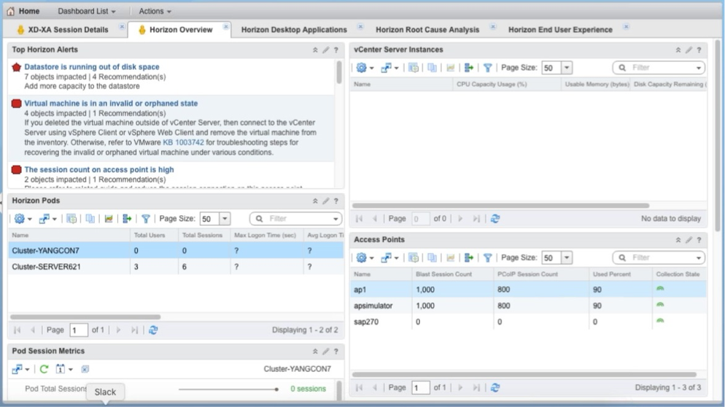This screenshot has width=725, height=407.
Task: Open the Home page
Action: click(23, 11)
